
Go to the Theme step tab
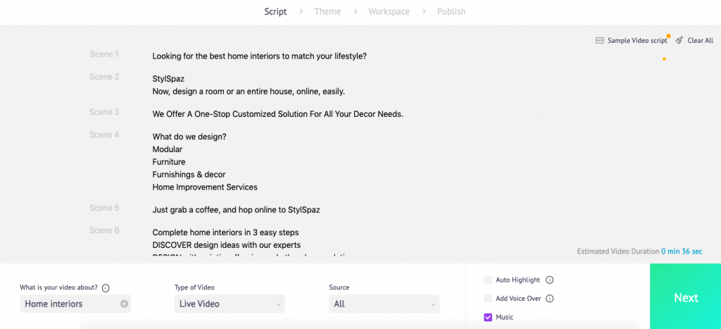(x=327, y=11)
